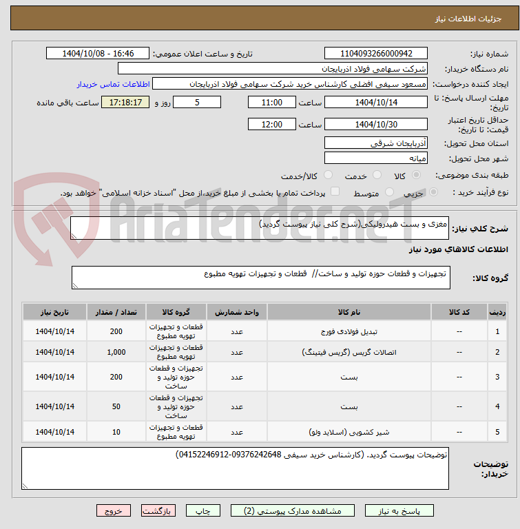Click item name شیر کشویی (اسلاید ولو)

tap(349, 432)
